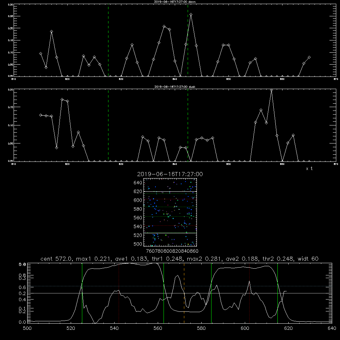
Task: Click the rightmost green solid line in bottom plot
Action: tap(277, 293)
